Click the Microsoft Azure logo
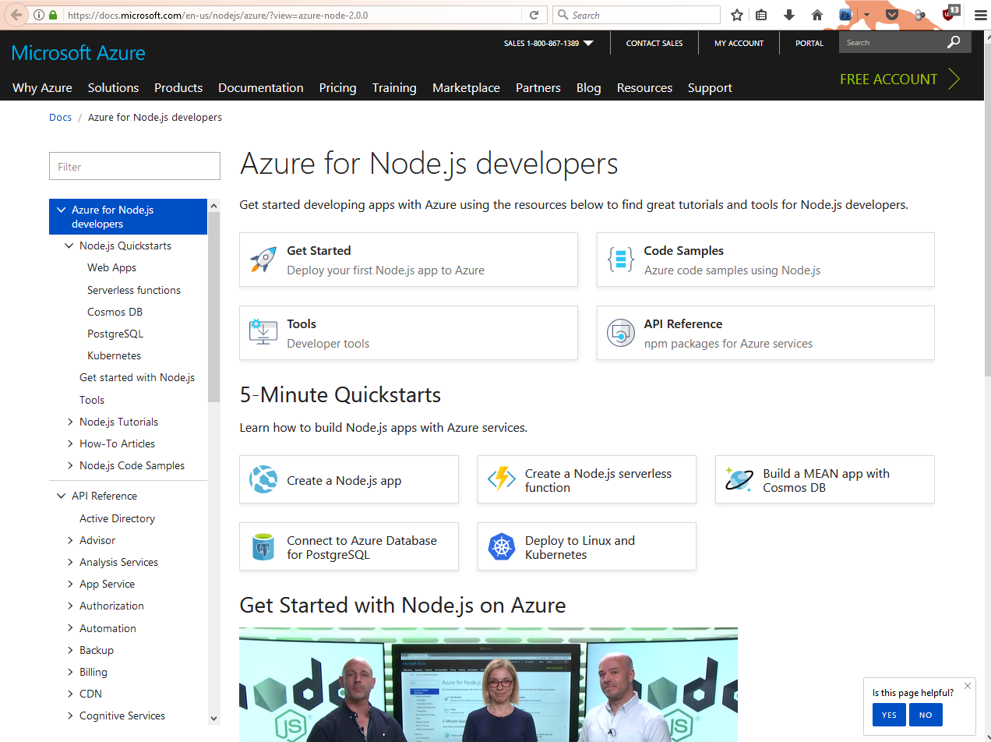Image resolution: width=991 pixels, height=742 pixels. click(79, 53)
